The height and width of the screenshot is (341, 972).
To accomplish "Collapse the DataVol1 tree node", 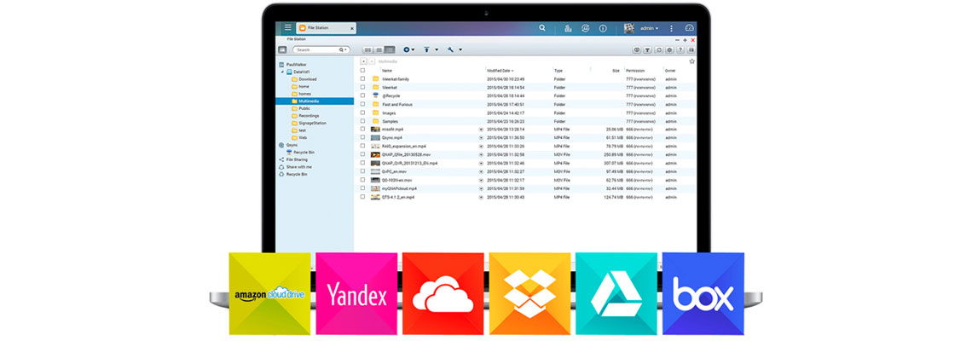I will [x=282, y=72].
